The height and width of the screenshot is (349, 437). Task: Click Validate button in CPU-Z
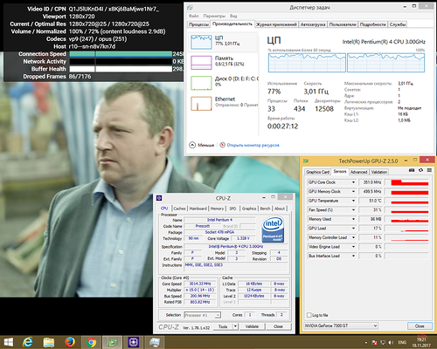tap(252, 326)
